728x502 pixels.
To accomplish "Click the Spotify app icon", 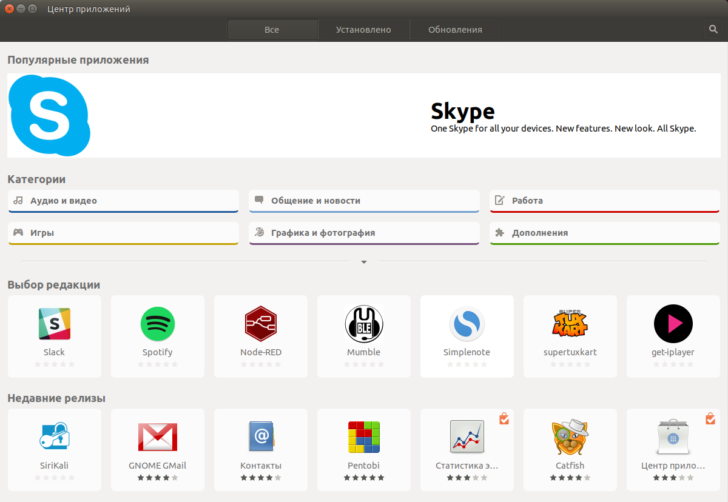I will click(x=158, y=324).
